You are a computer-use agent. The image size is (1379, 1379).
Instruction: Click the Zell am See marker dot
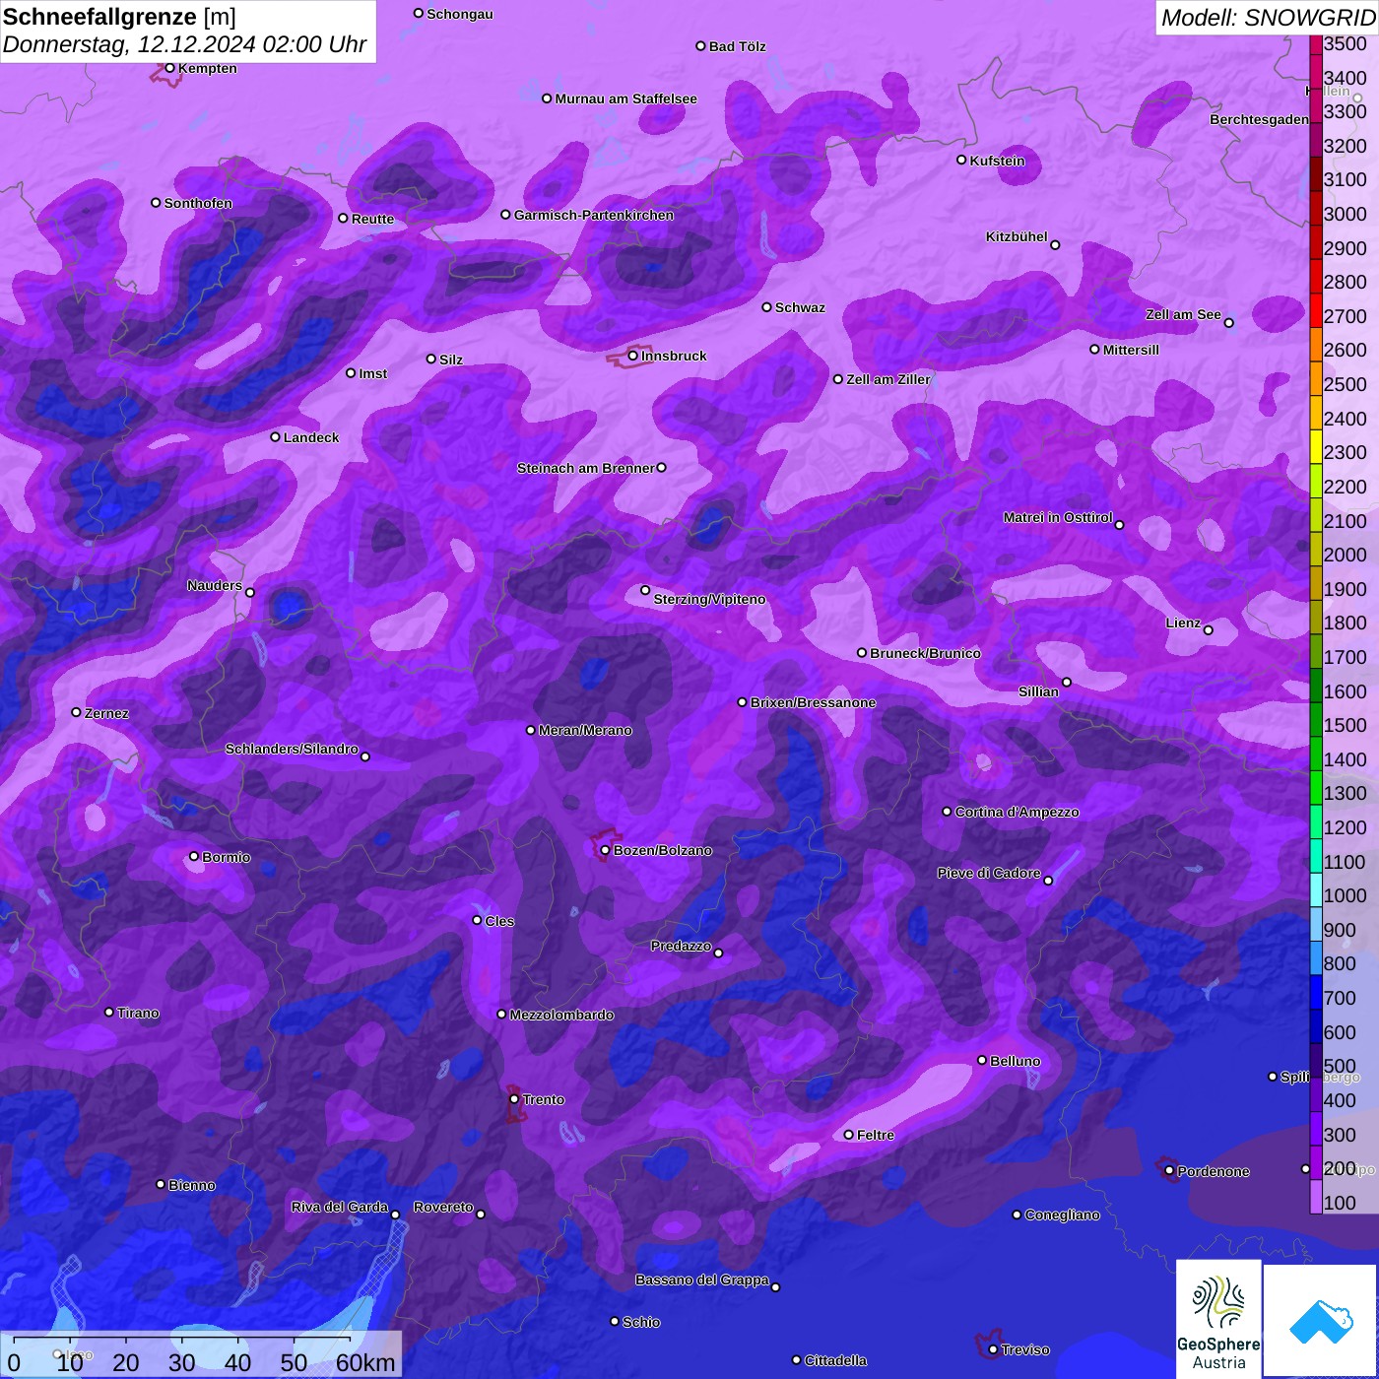[1229, 323]
